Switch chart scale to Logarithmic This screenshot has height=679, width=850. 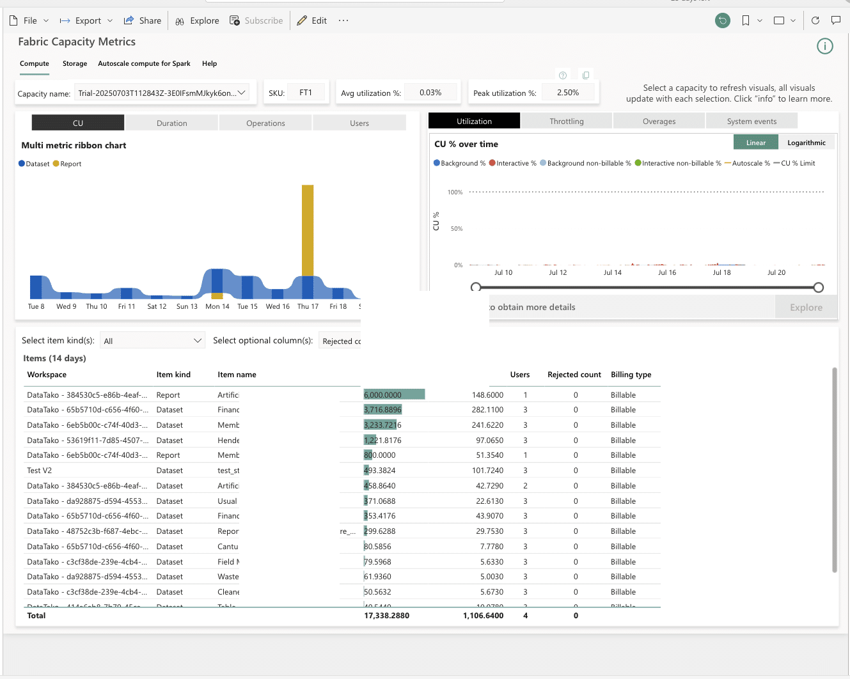pyautogui.click(x=807, y=143)
